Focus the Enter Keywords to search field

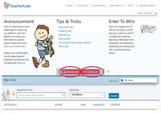coord(41,95)
